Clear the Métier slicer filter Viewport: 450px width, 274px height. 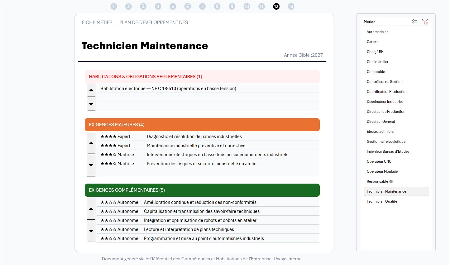425,22
